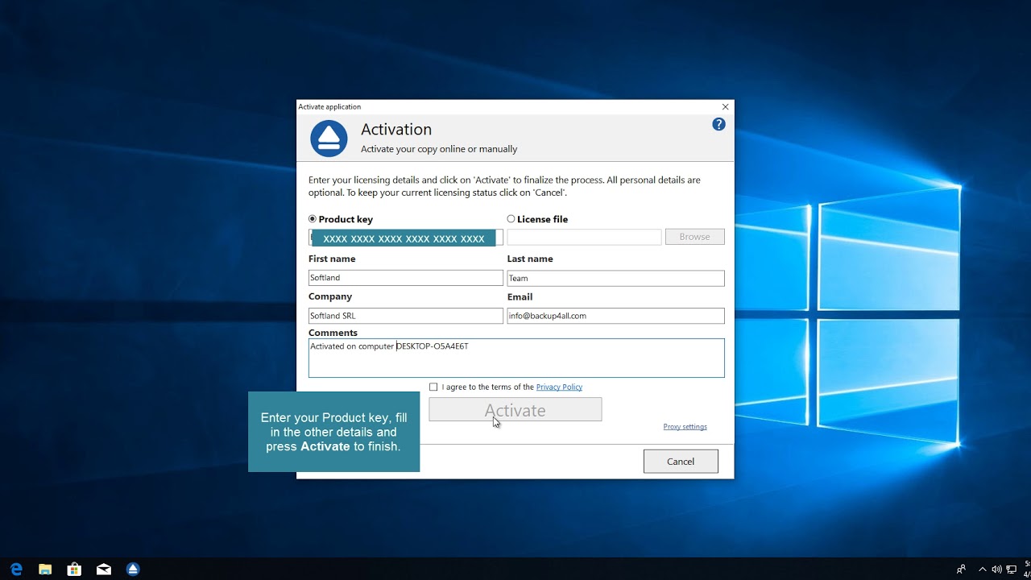The image size is (1031, 580).
Task: Expand hidden icons in the system tray
Action: click(982, 569)
